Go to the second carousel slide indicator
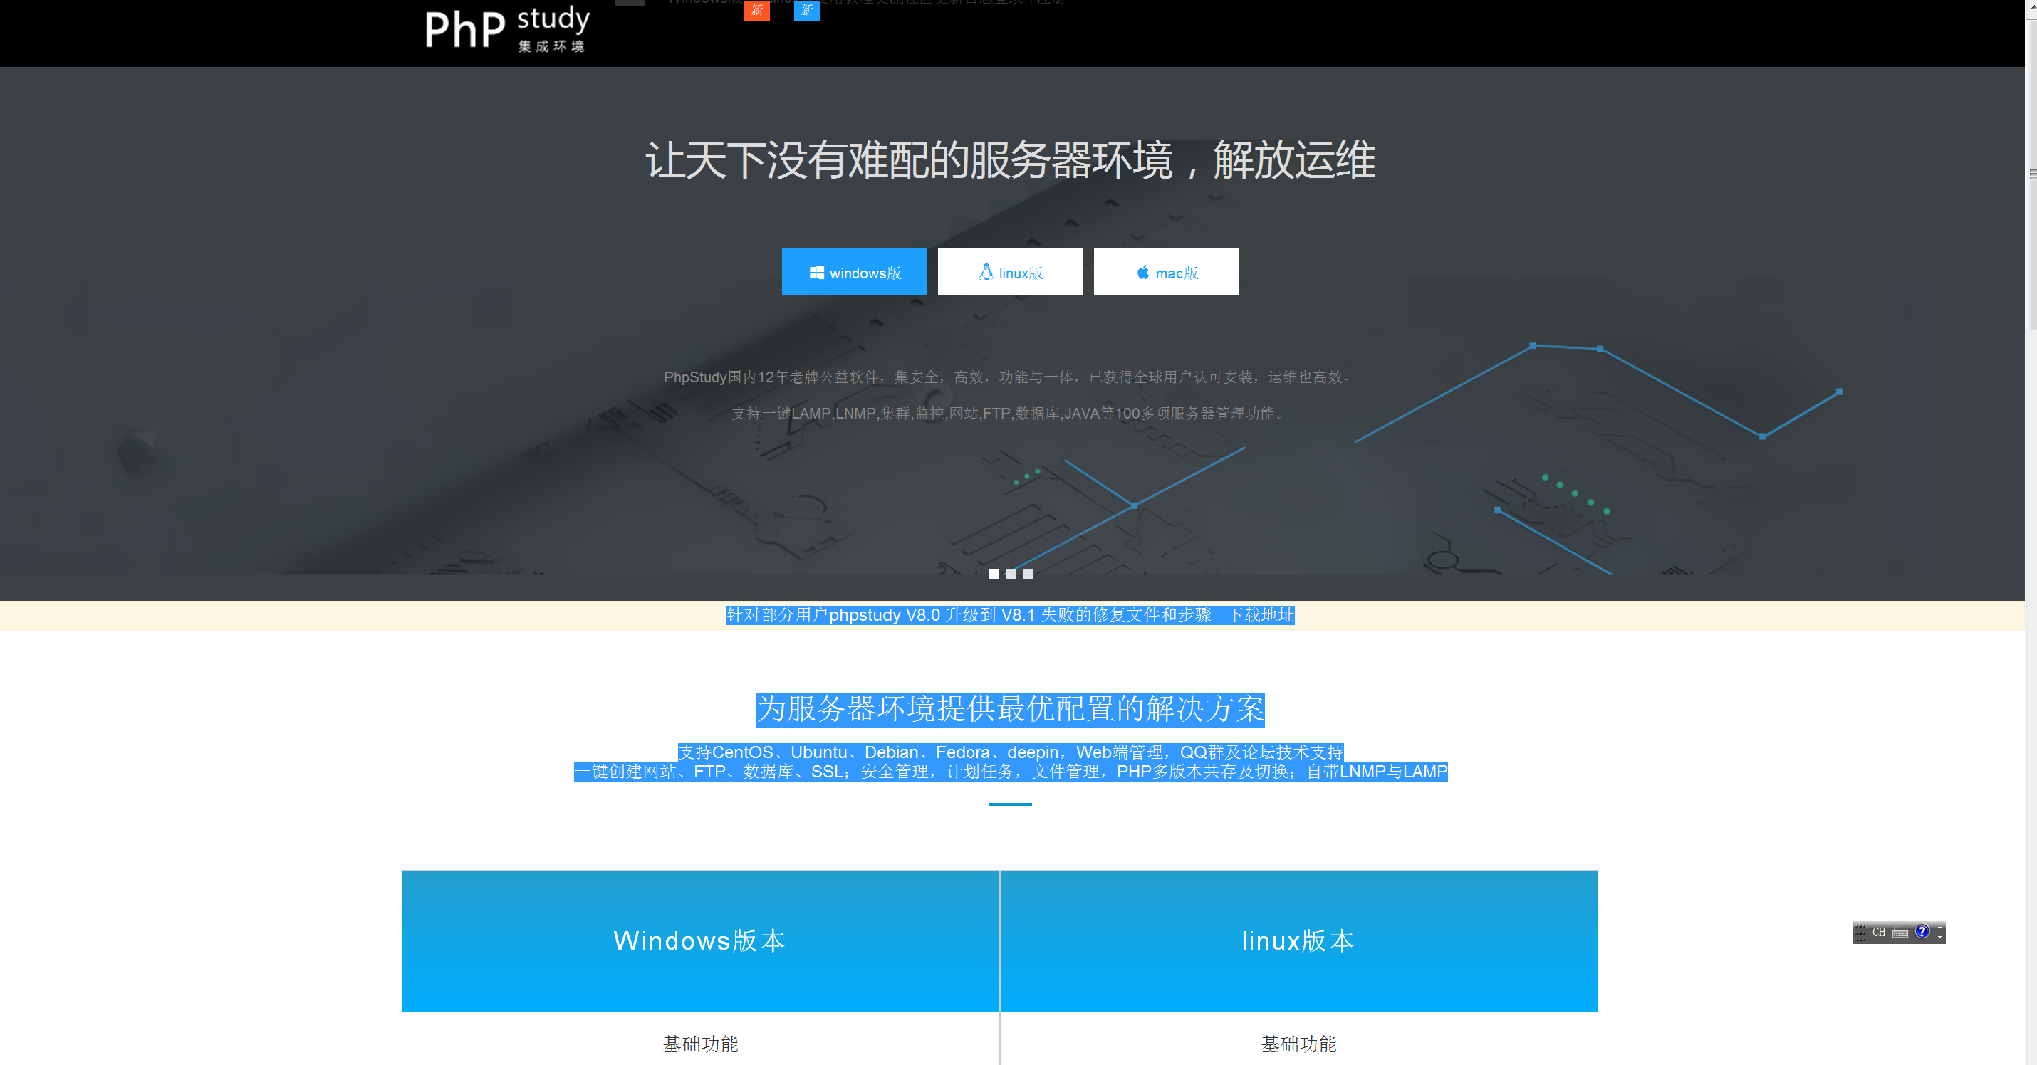This screenshot has height=1065, width=2037. pos(1011,574)
